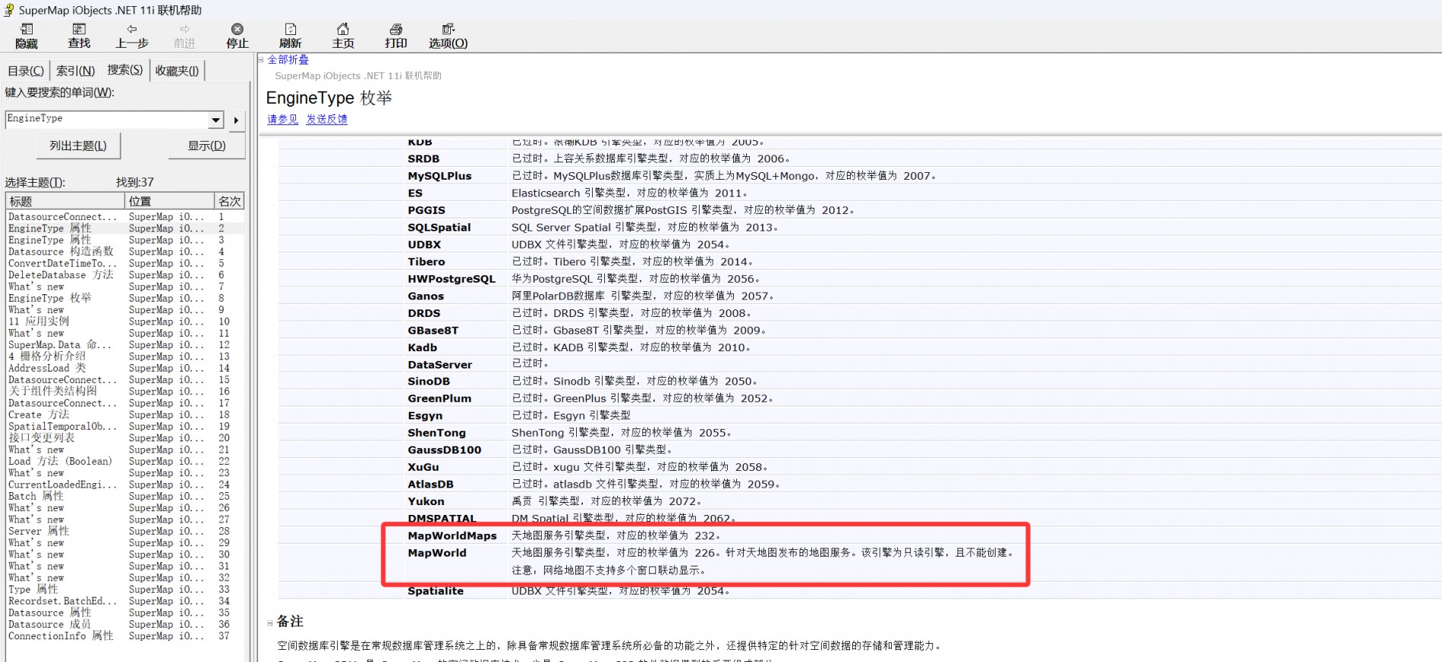Click the MapWorldMaps enum member name
Image resolution: width=1442 pixels, height=662 pixels.
point(452,535)
